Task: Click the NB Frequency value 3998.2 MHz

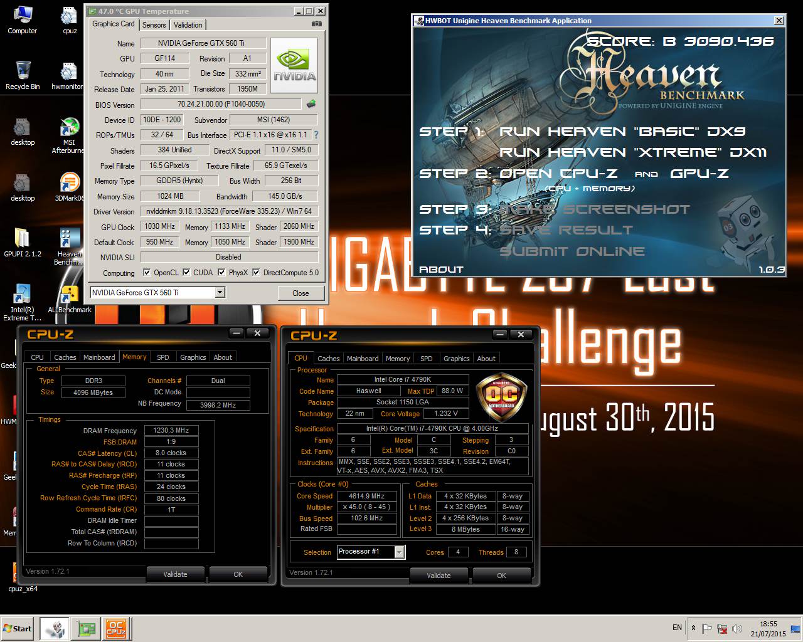Action: [218, 405]
